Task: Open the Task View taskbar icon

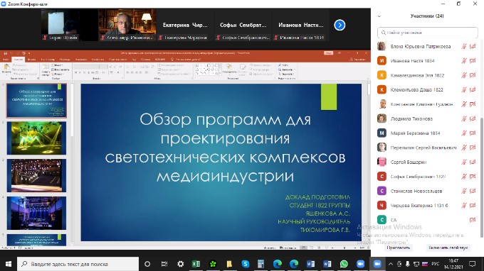Action: pos(164,264)
